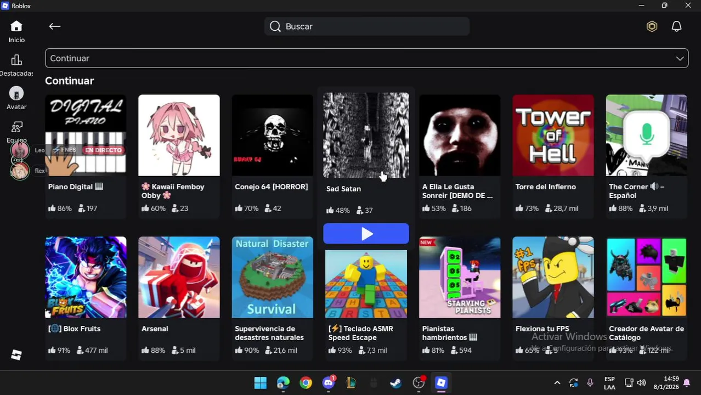Viewport: 701px width, 395px height.
Task: Open Natural Disaster Survival thumbnail
Action: click(x=272, y=277)
